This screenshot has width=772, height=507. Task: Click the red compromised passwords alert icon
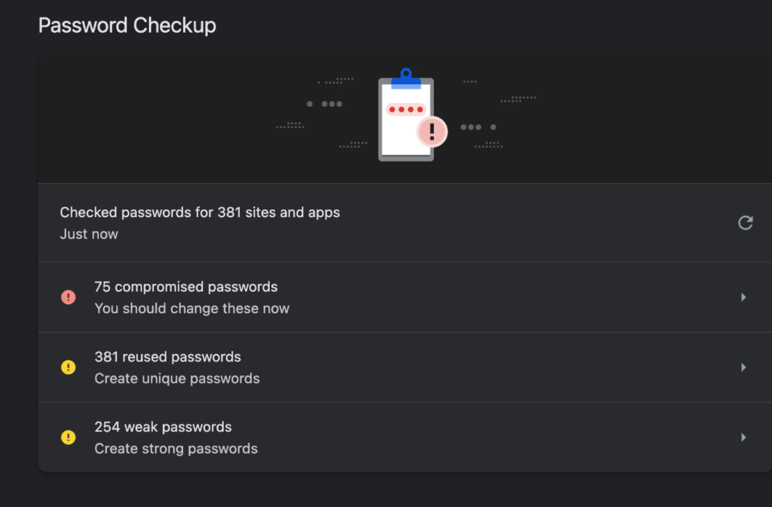pyautogui.click(x=68, y=297)
